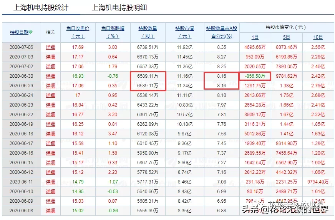Open 详细 link for 2020-06-19
This screenshot has height=220, width=335.
[50, 124]
